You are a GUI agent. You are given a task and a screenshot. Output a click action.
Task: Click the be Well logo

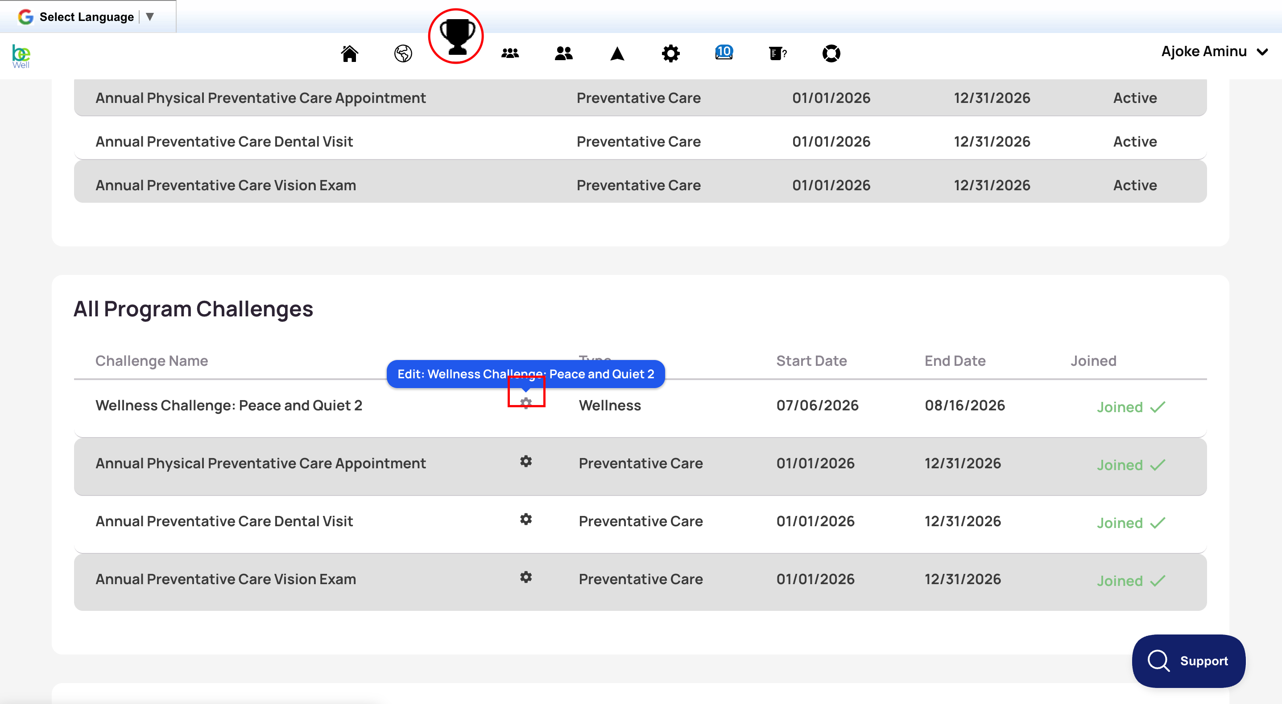pyautogui.click(x=21, y=56)
